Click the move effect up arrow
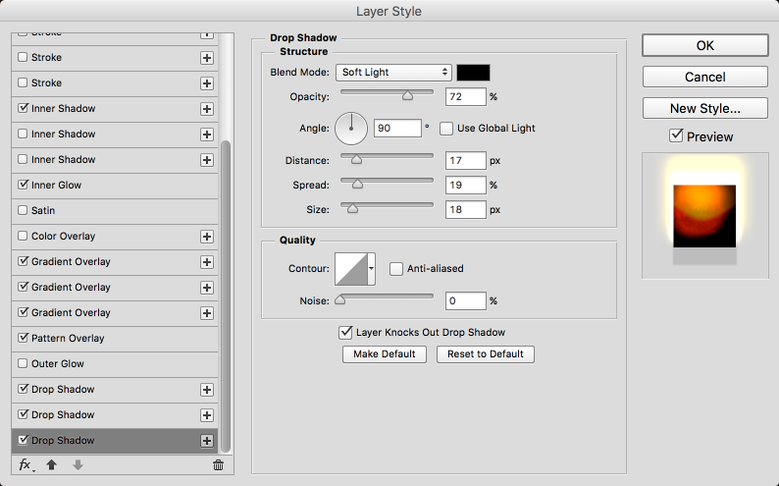This screenshot has width=779, height=486. pos(53,464)
